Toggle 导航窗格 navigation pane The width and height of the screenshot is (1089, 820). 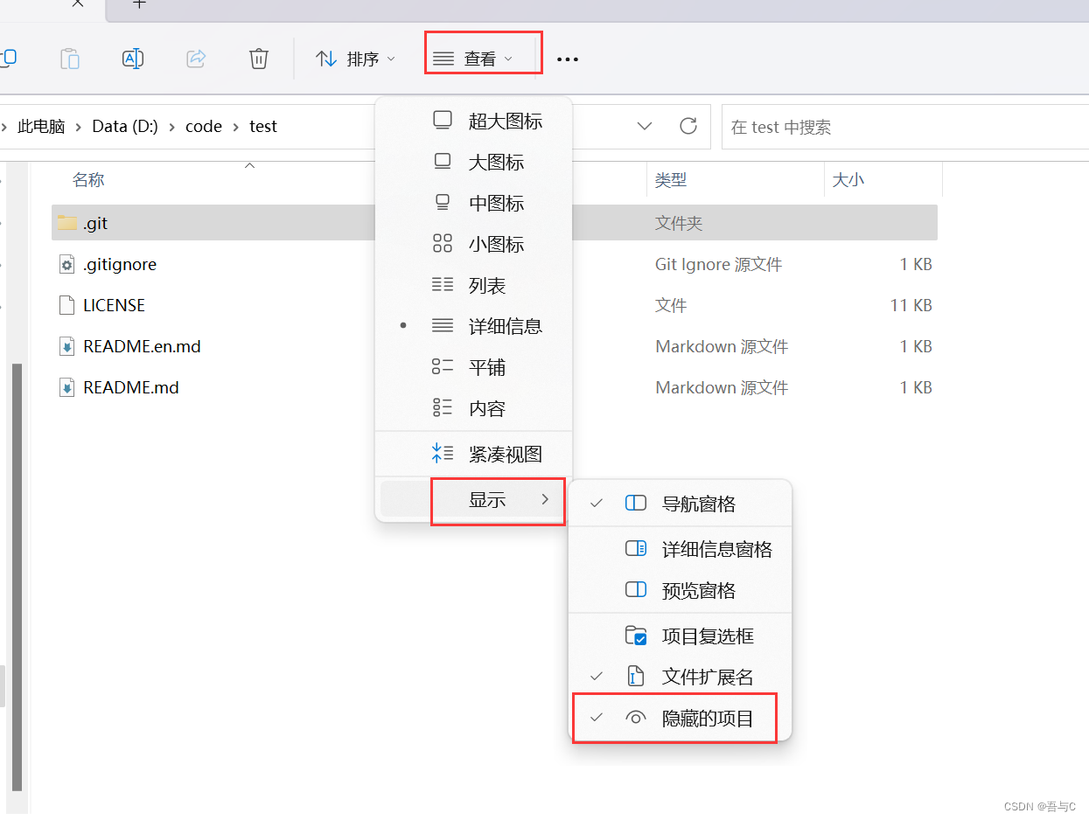680,504
